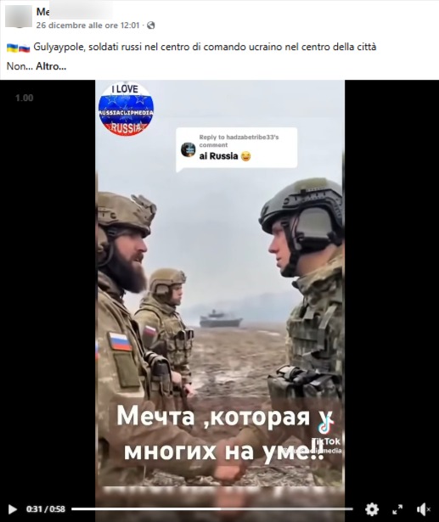
Task: Open video settings gear
Action: 372,509
